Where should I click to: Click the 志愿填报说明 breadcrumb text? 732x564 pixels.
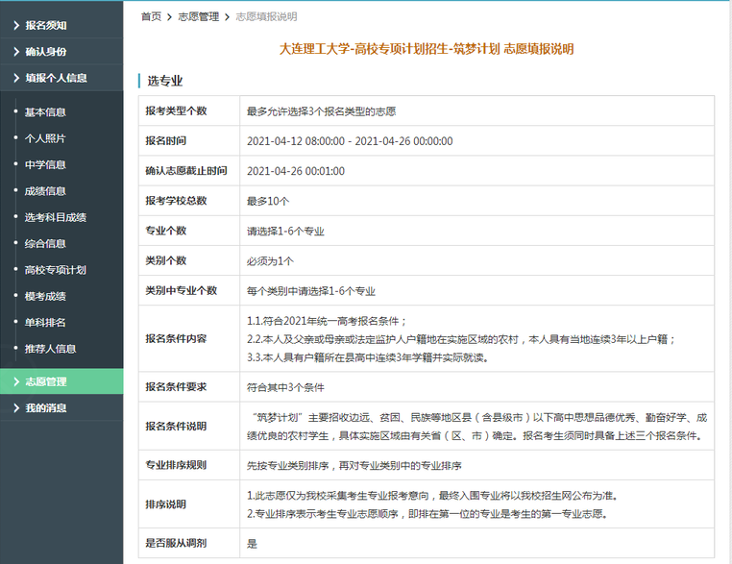click(266, 16)
